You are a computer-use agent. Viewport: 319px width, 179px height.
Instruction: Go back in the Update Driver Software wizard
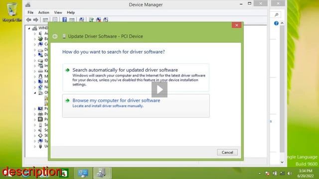point(55,36)
